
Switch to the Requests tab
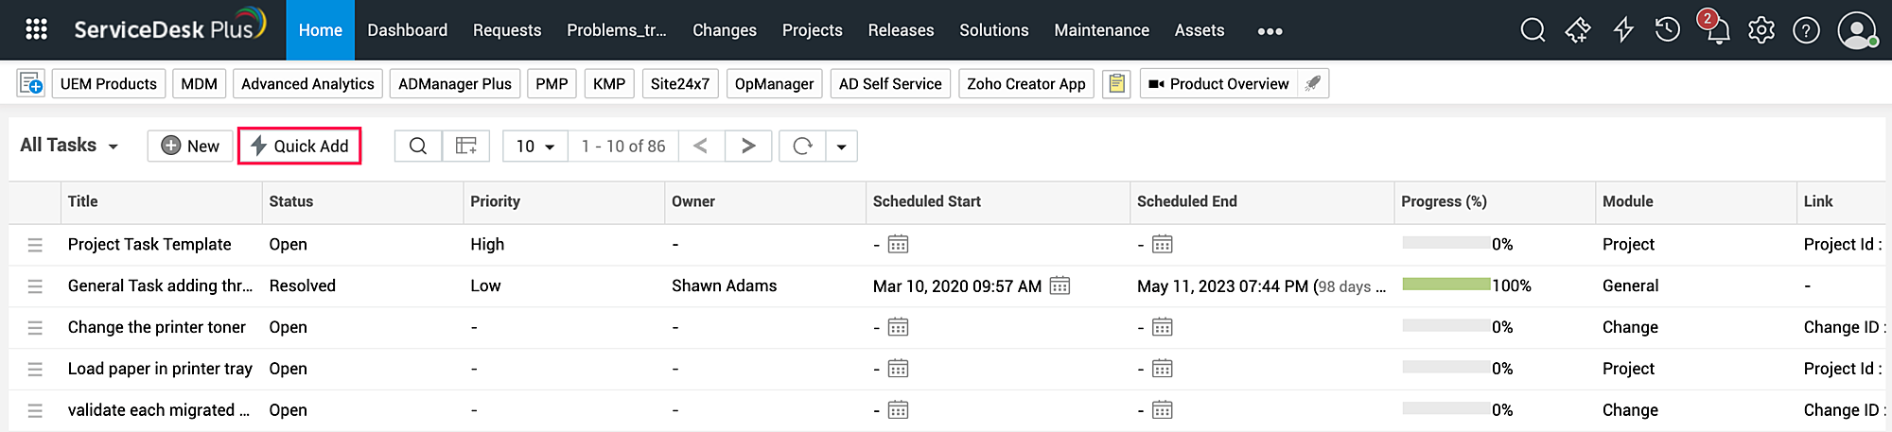[507, 30]
